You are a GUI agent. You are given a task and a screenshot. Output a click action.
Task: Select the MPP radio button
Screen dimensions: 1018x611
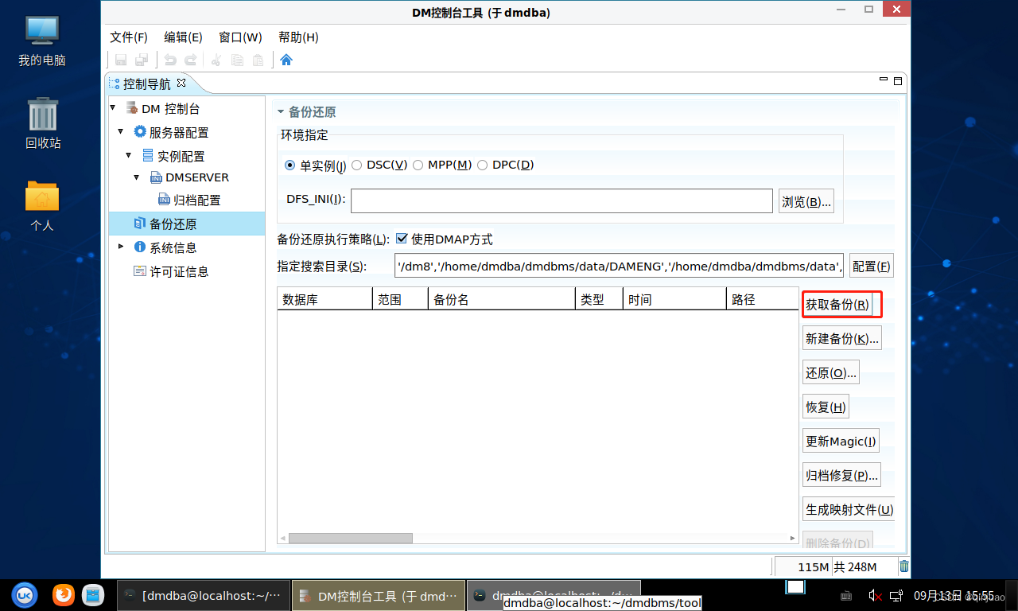coord(418,165)
